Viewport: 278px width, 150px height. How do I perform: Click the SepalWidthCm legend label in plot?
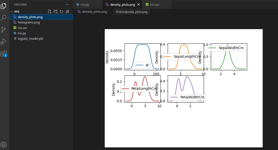231,48
